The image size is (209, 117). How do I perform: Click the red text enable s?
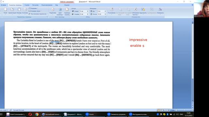[137, 45]
